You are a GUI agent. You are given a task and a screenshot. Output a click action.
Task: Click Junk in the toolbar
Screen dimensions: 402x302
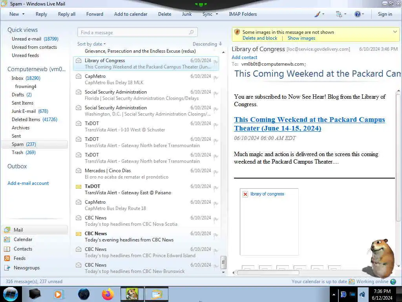[x=186, y=14]
